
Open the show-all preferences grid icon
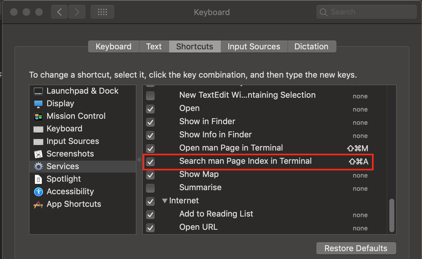(102, 12)
